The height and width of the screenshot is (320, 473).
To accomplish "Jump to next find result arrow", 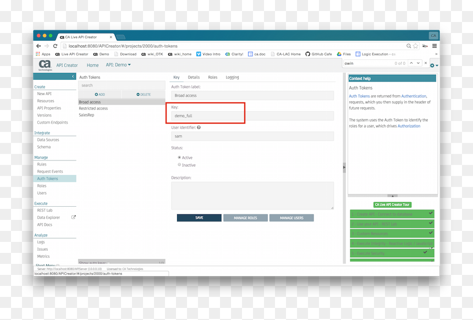I will [418, 63].
